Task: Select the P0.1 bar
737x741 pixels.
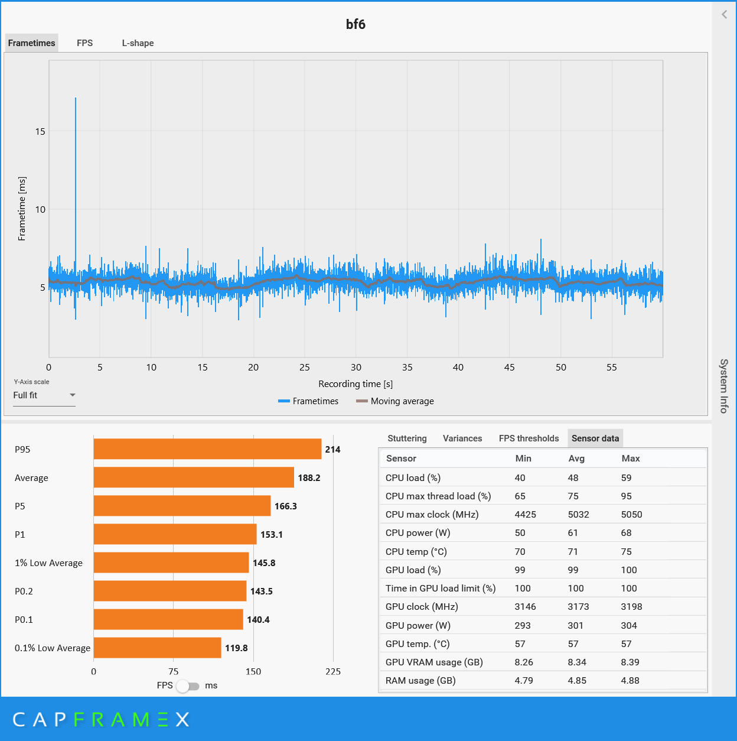Action: point(168,619)
